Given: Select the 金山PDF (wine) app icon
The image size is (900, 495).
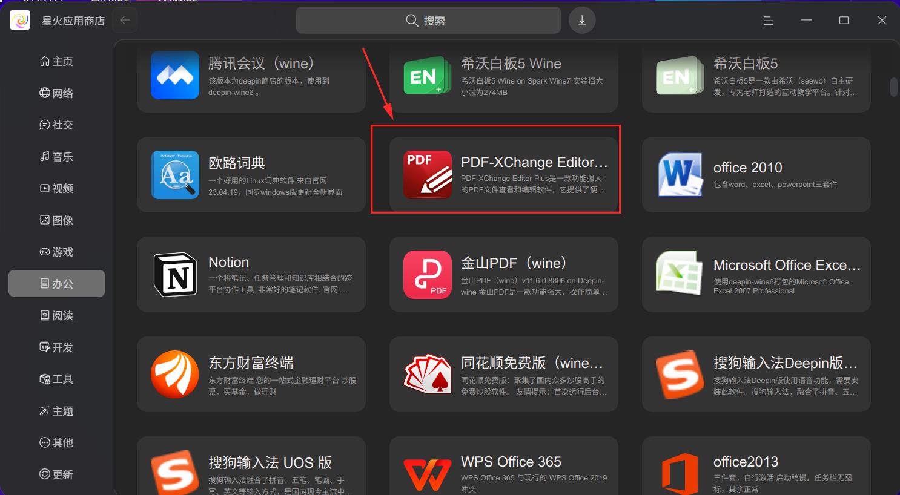Looking at the screenshot, I should [x=428, y=274].
